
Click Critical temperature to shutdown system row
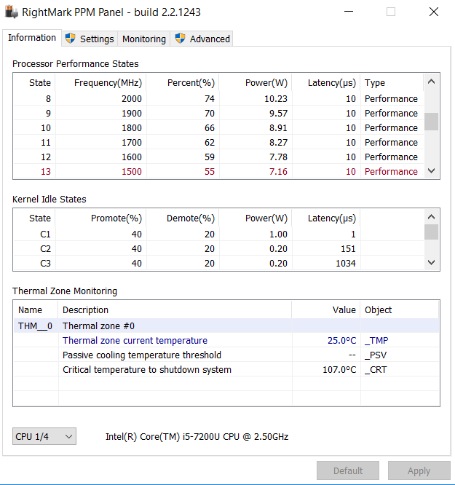tap(226, 369)
